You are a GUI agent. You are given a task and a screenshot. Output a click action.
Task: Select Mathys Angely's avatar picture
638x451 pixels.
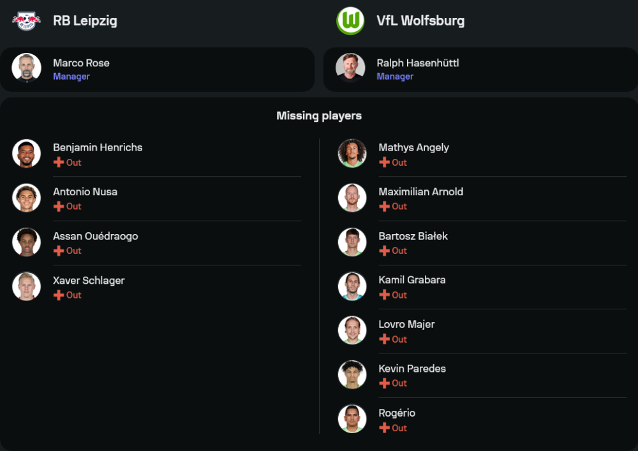(352, 154)
